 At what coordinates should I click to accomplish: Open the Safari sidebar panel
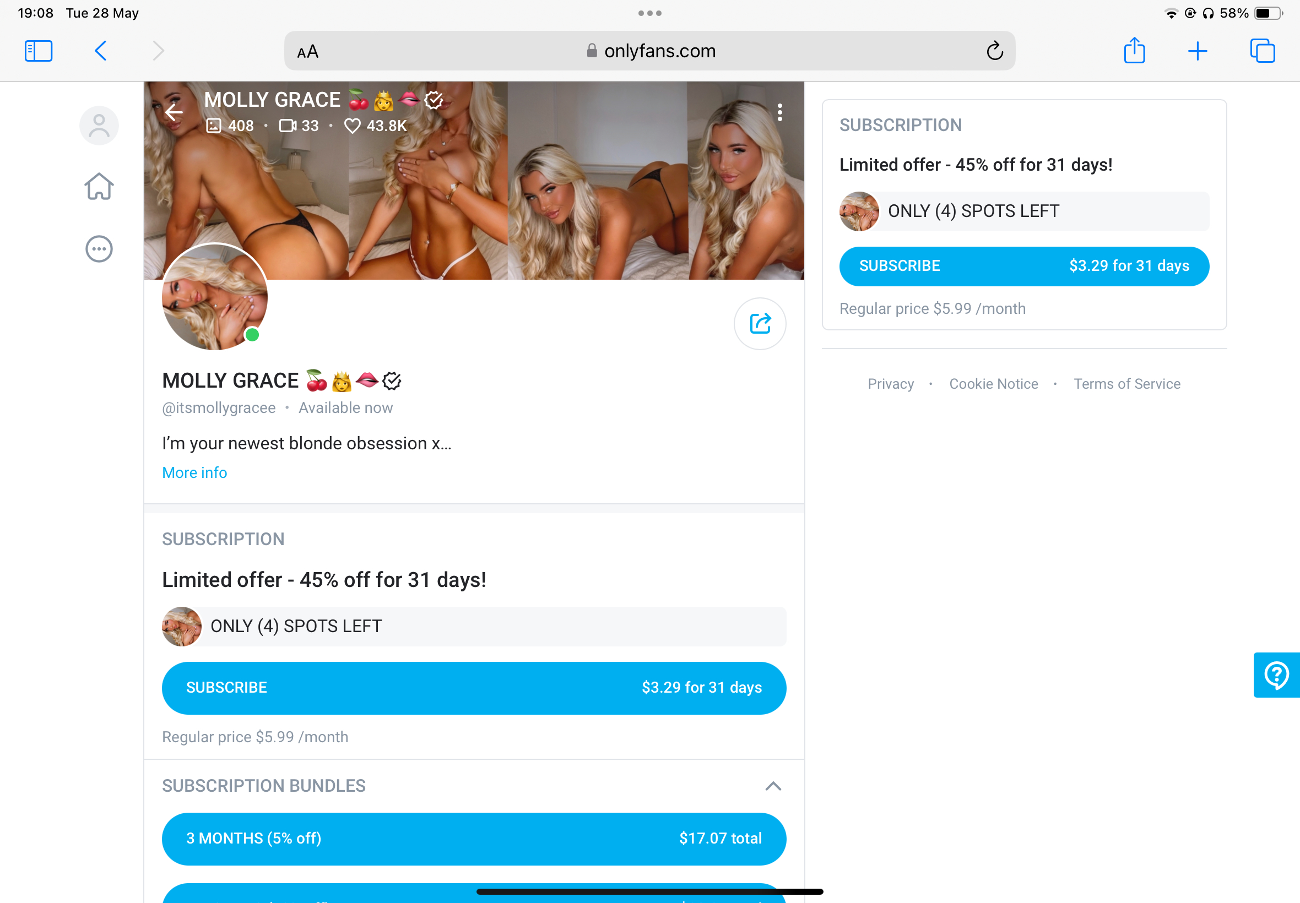coord(39,51)
